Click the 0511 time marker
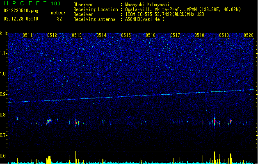 27,35
